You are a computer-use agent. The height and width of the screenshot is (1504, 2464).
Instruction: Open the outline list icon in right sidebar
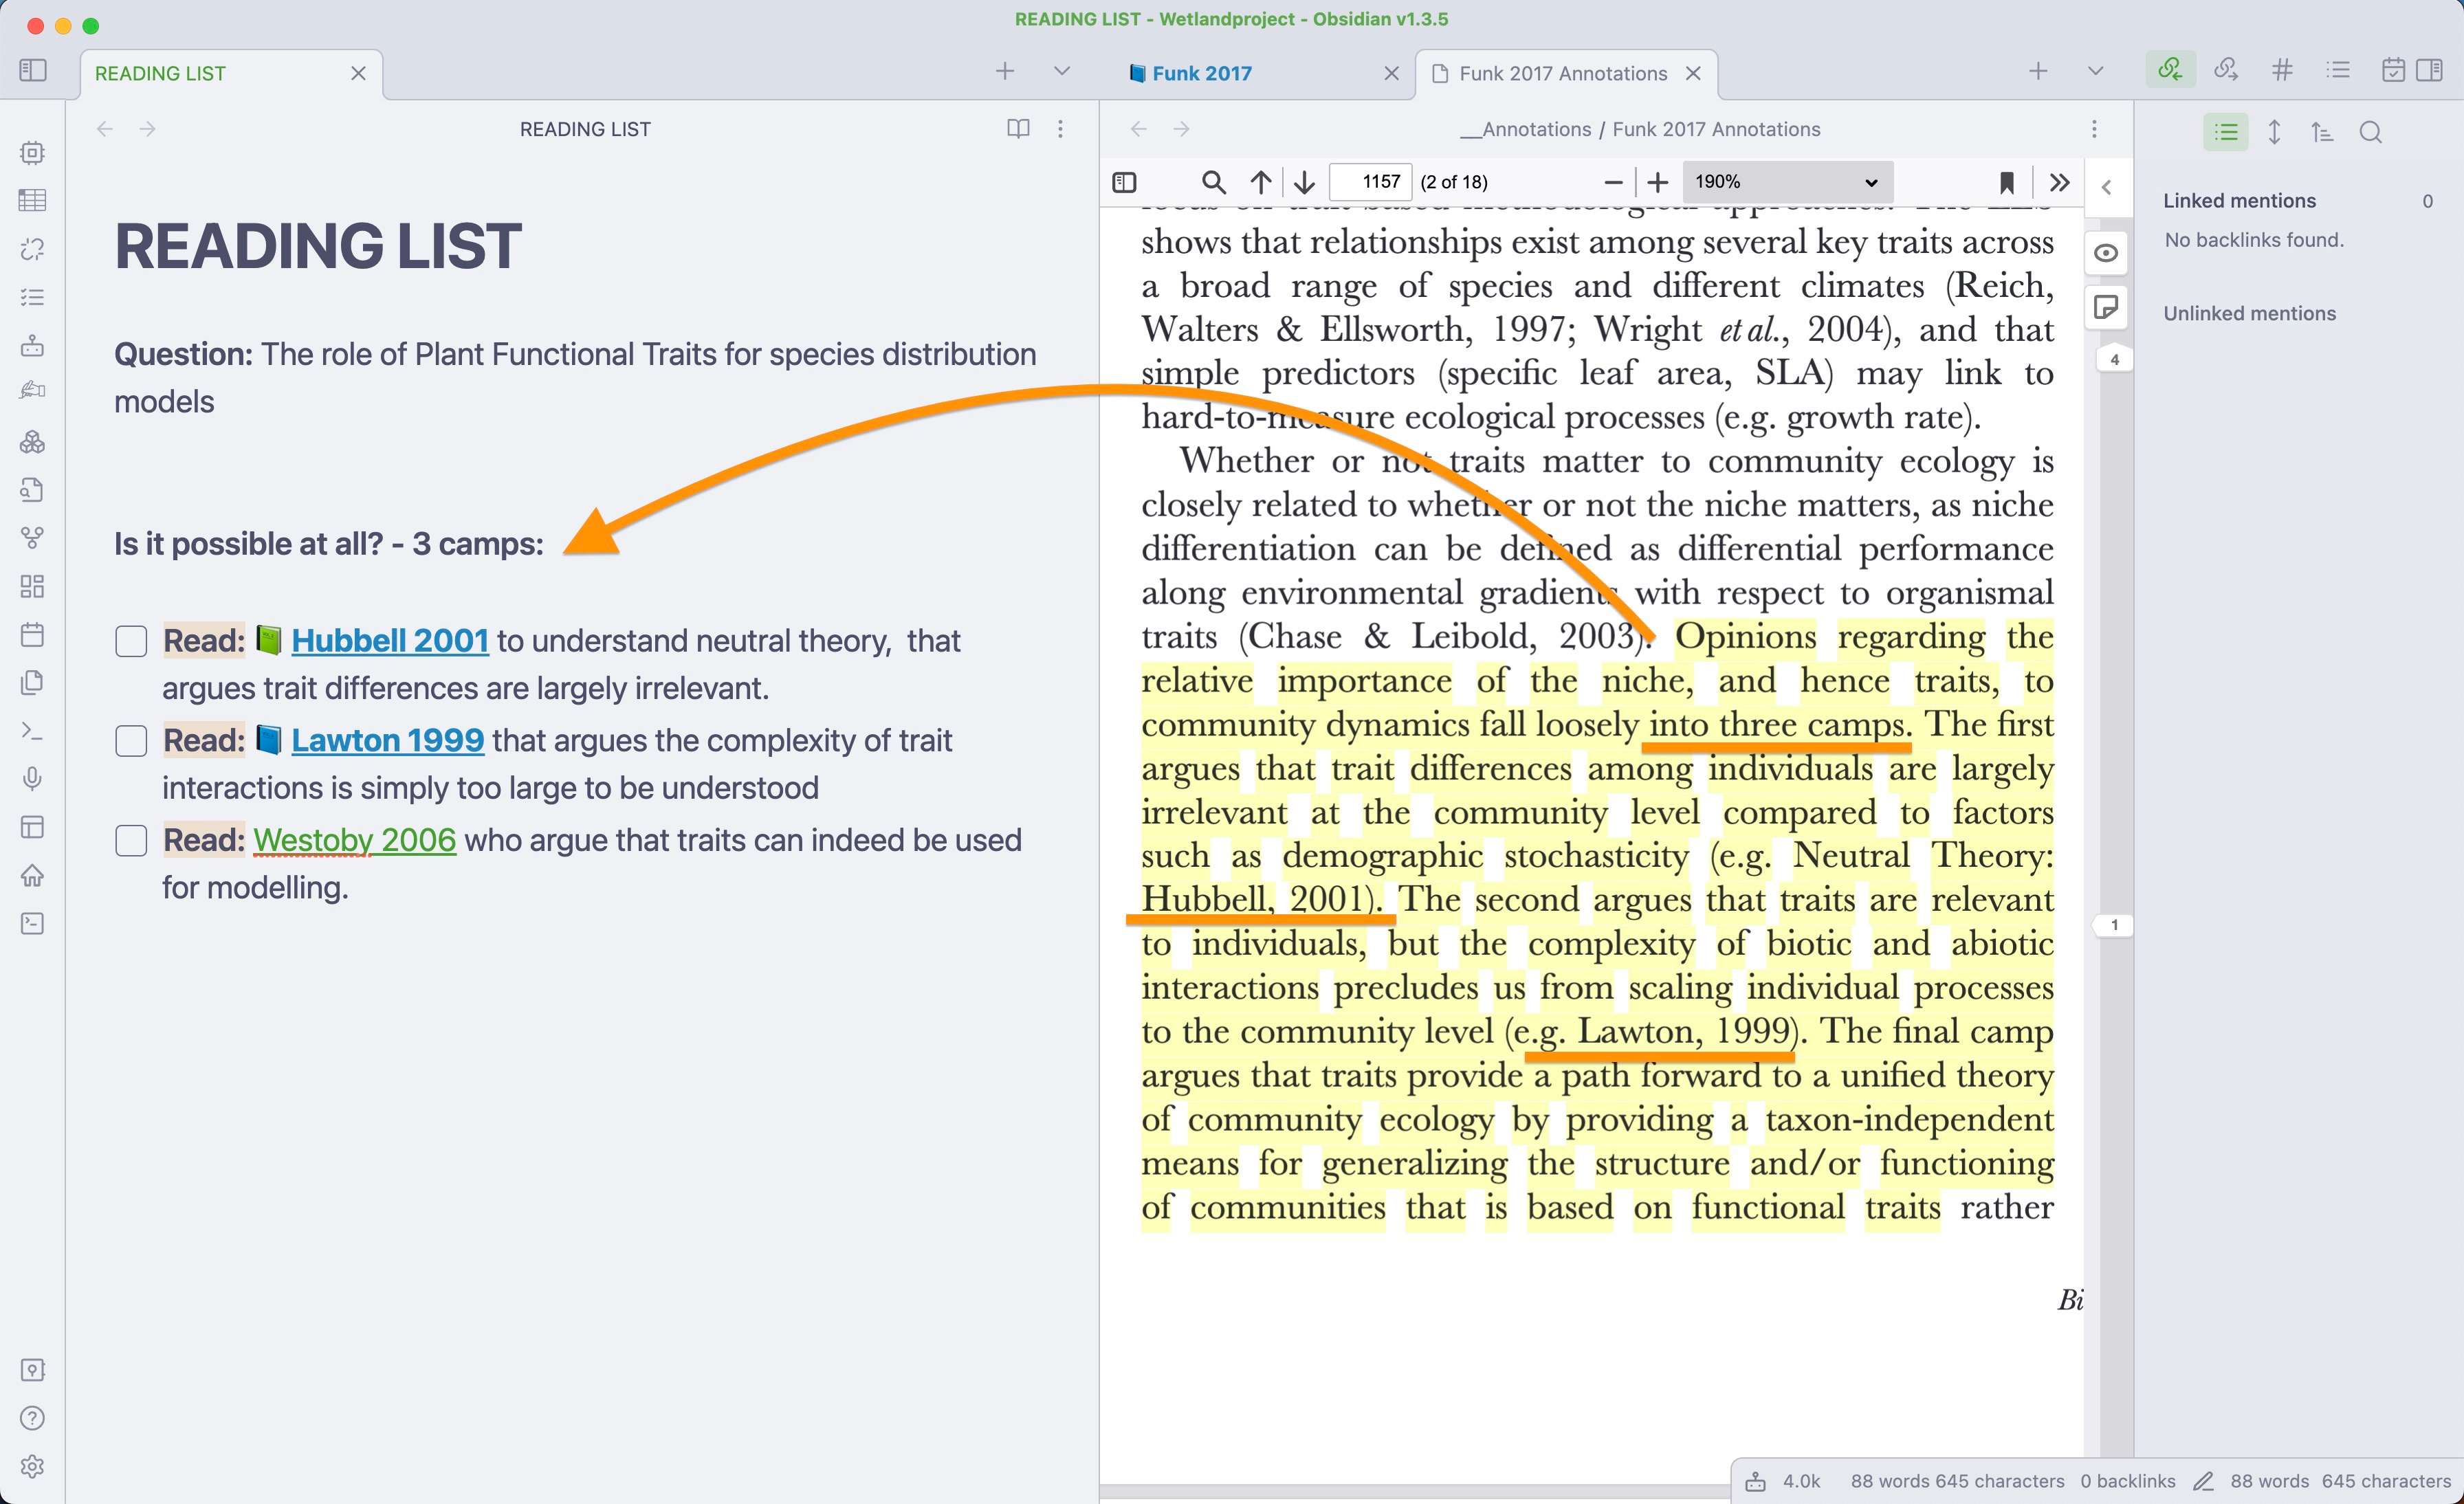[x=2338, y=70]
